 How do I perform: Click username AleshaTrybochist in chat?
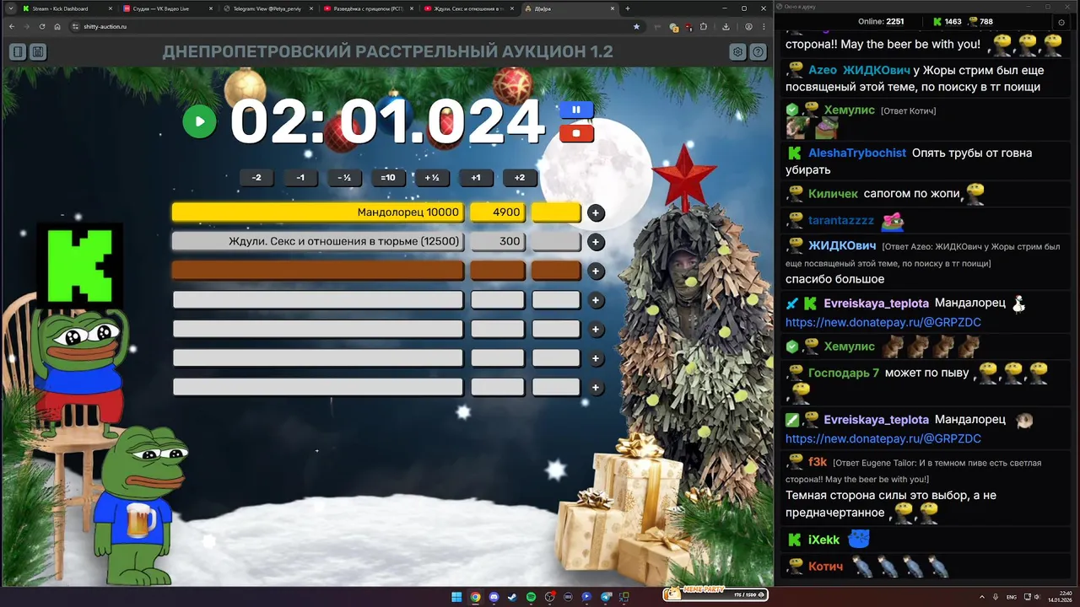tap(857, 153)
